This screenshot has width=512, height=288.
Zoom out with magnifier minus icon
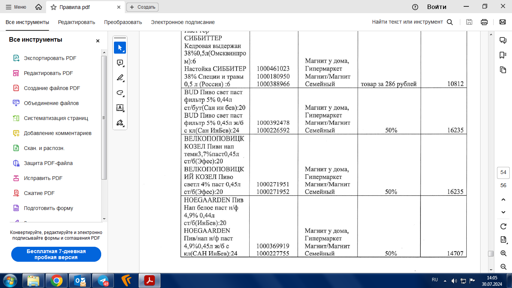tap(503, 267)
